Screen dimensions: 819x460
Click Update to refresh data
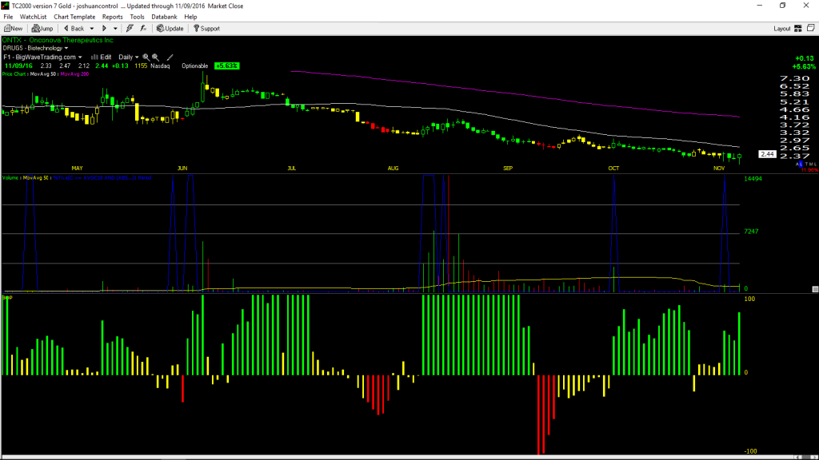click(170, 29)
